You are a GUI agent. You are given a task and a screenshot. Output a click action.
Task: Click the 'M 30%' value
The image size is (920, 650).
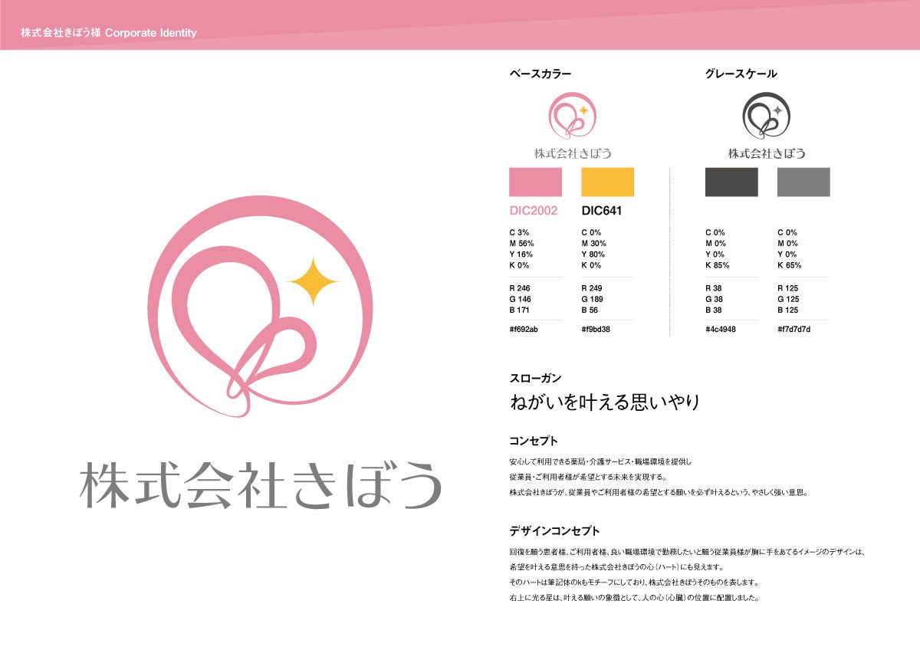point(594,243)
